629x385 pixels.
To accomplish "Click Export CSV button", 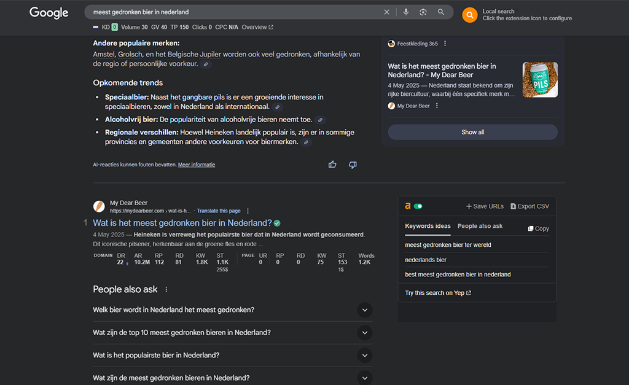I will (x=529, y=206).
